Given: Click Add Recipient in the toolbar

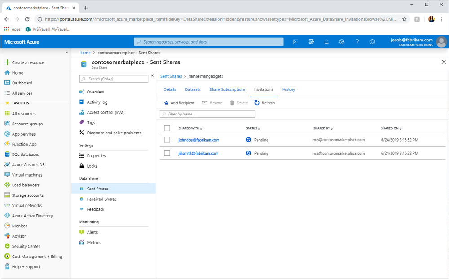Looking at the screenshot, I should pos(179,103).
